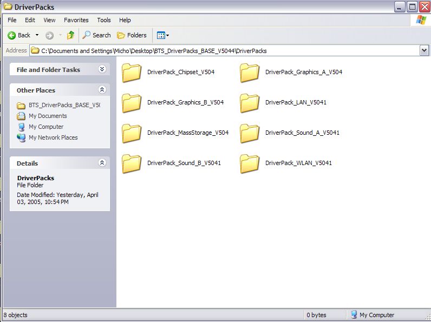The image size is (431, 322).
Task: Click the DriverPack_WLAN_V5041 name label
Action: 298,163
